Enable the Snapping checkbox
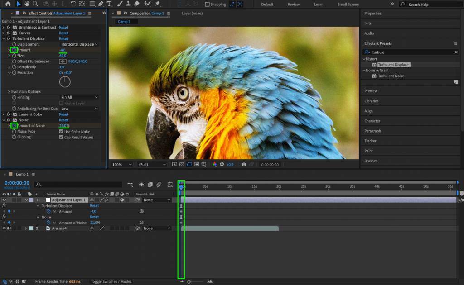This screenshot has height=285, width=464. click(x=206, y=4)
